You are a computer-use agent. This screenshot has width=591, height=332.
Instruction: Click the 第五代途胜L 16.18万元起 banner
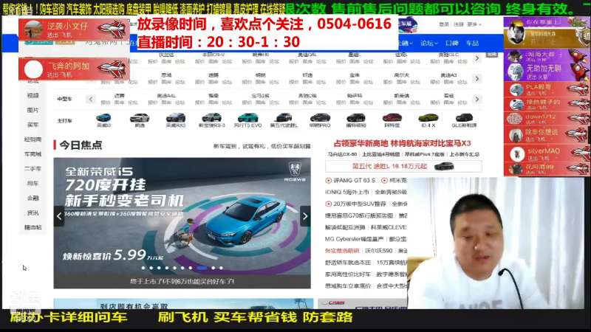403,166
